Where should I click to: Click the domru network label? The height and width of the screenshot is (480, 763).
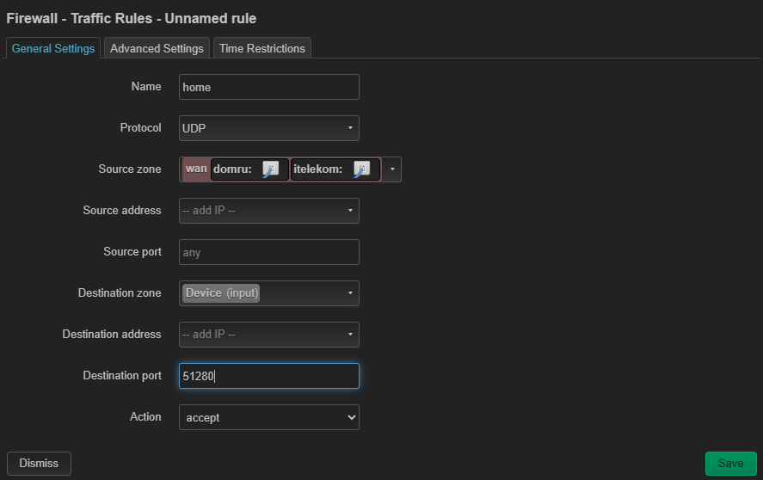232,169
